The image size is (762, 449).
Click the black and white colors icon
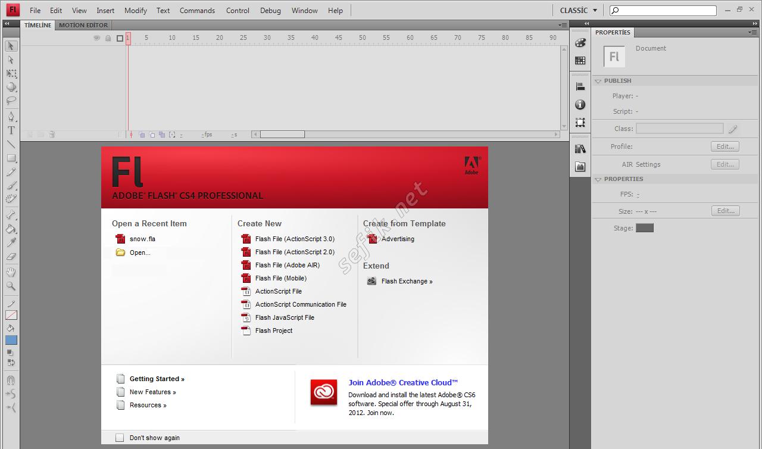click(x=11, y=353)
